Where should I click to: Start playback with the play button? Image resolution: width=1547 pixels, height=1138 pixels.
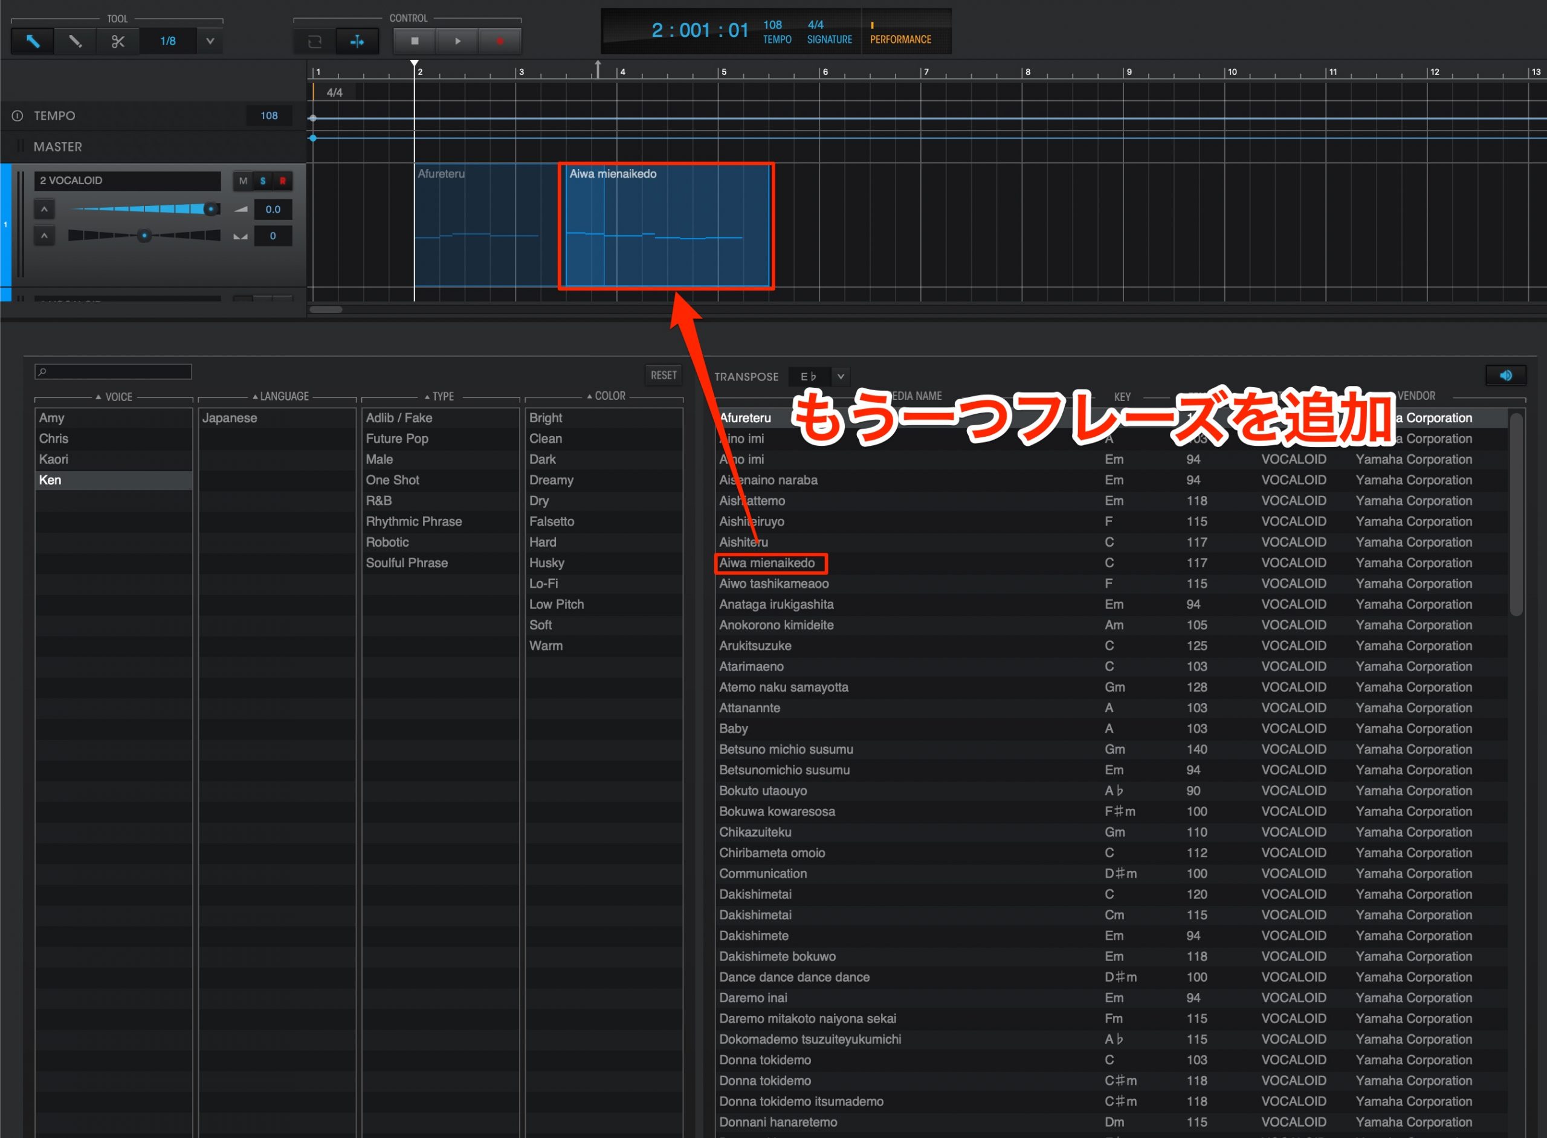[457, 41]
